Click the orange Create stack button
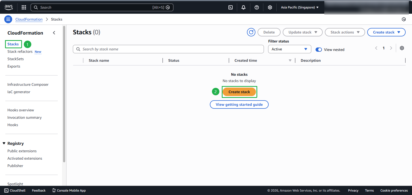This screenshot has width=412, height=195. [239, 92]
